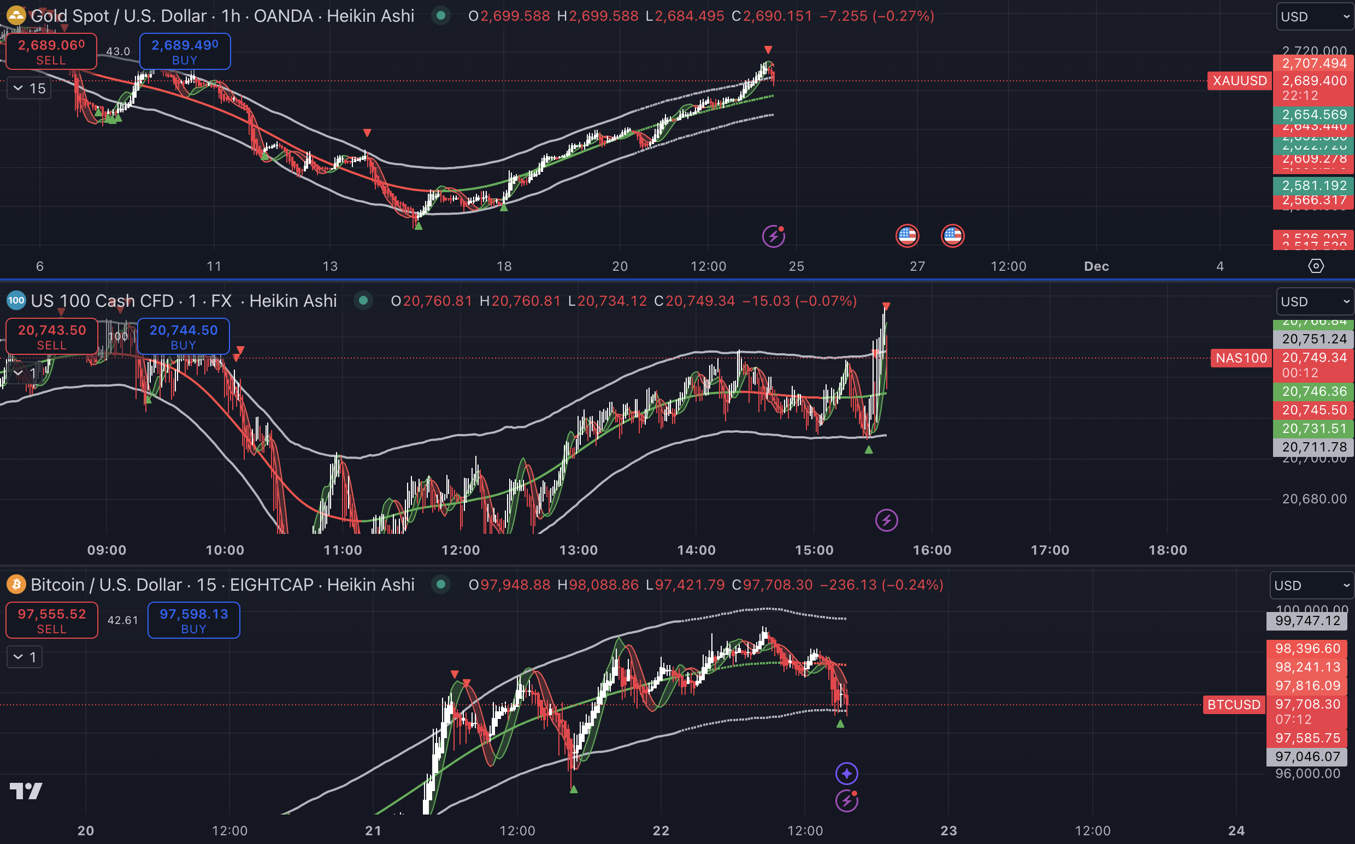Image resolution: width=1355 pixels, height=844 pixels.
Task: Click the Dec label on Gold time axis
Action: coord(1097,266)
